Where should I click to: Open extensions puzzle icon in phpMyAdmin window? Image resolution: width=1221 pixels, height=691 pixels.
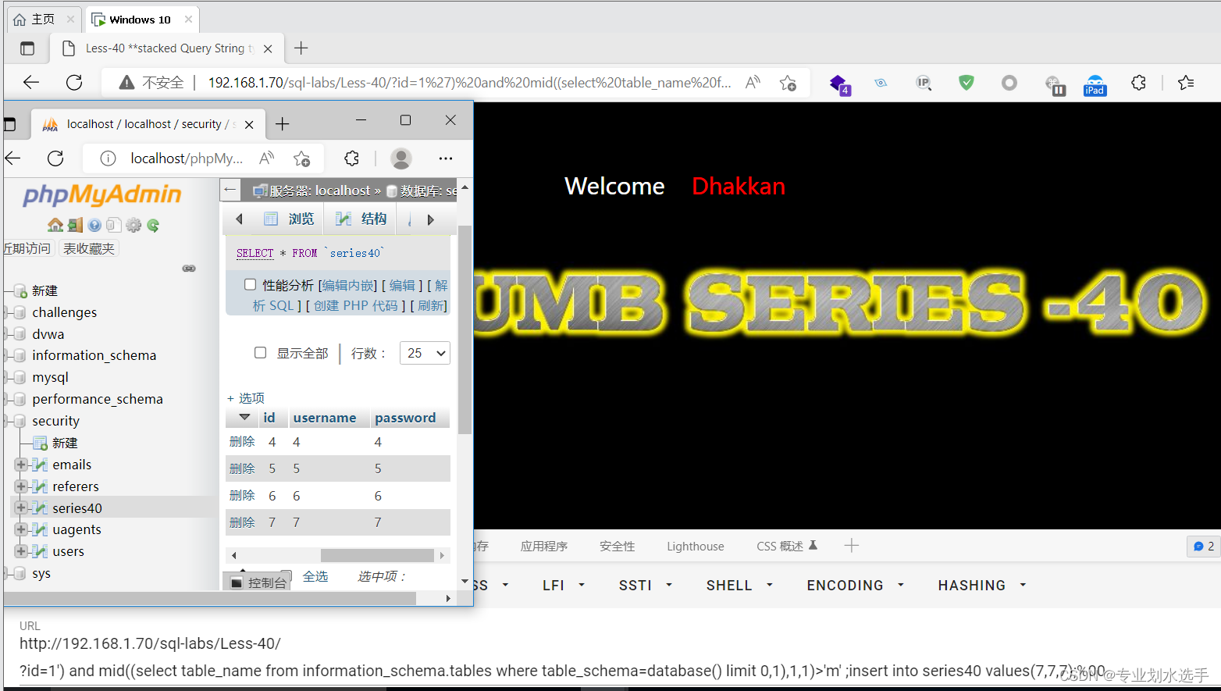pyautogui.click(x=352, y=159)
